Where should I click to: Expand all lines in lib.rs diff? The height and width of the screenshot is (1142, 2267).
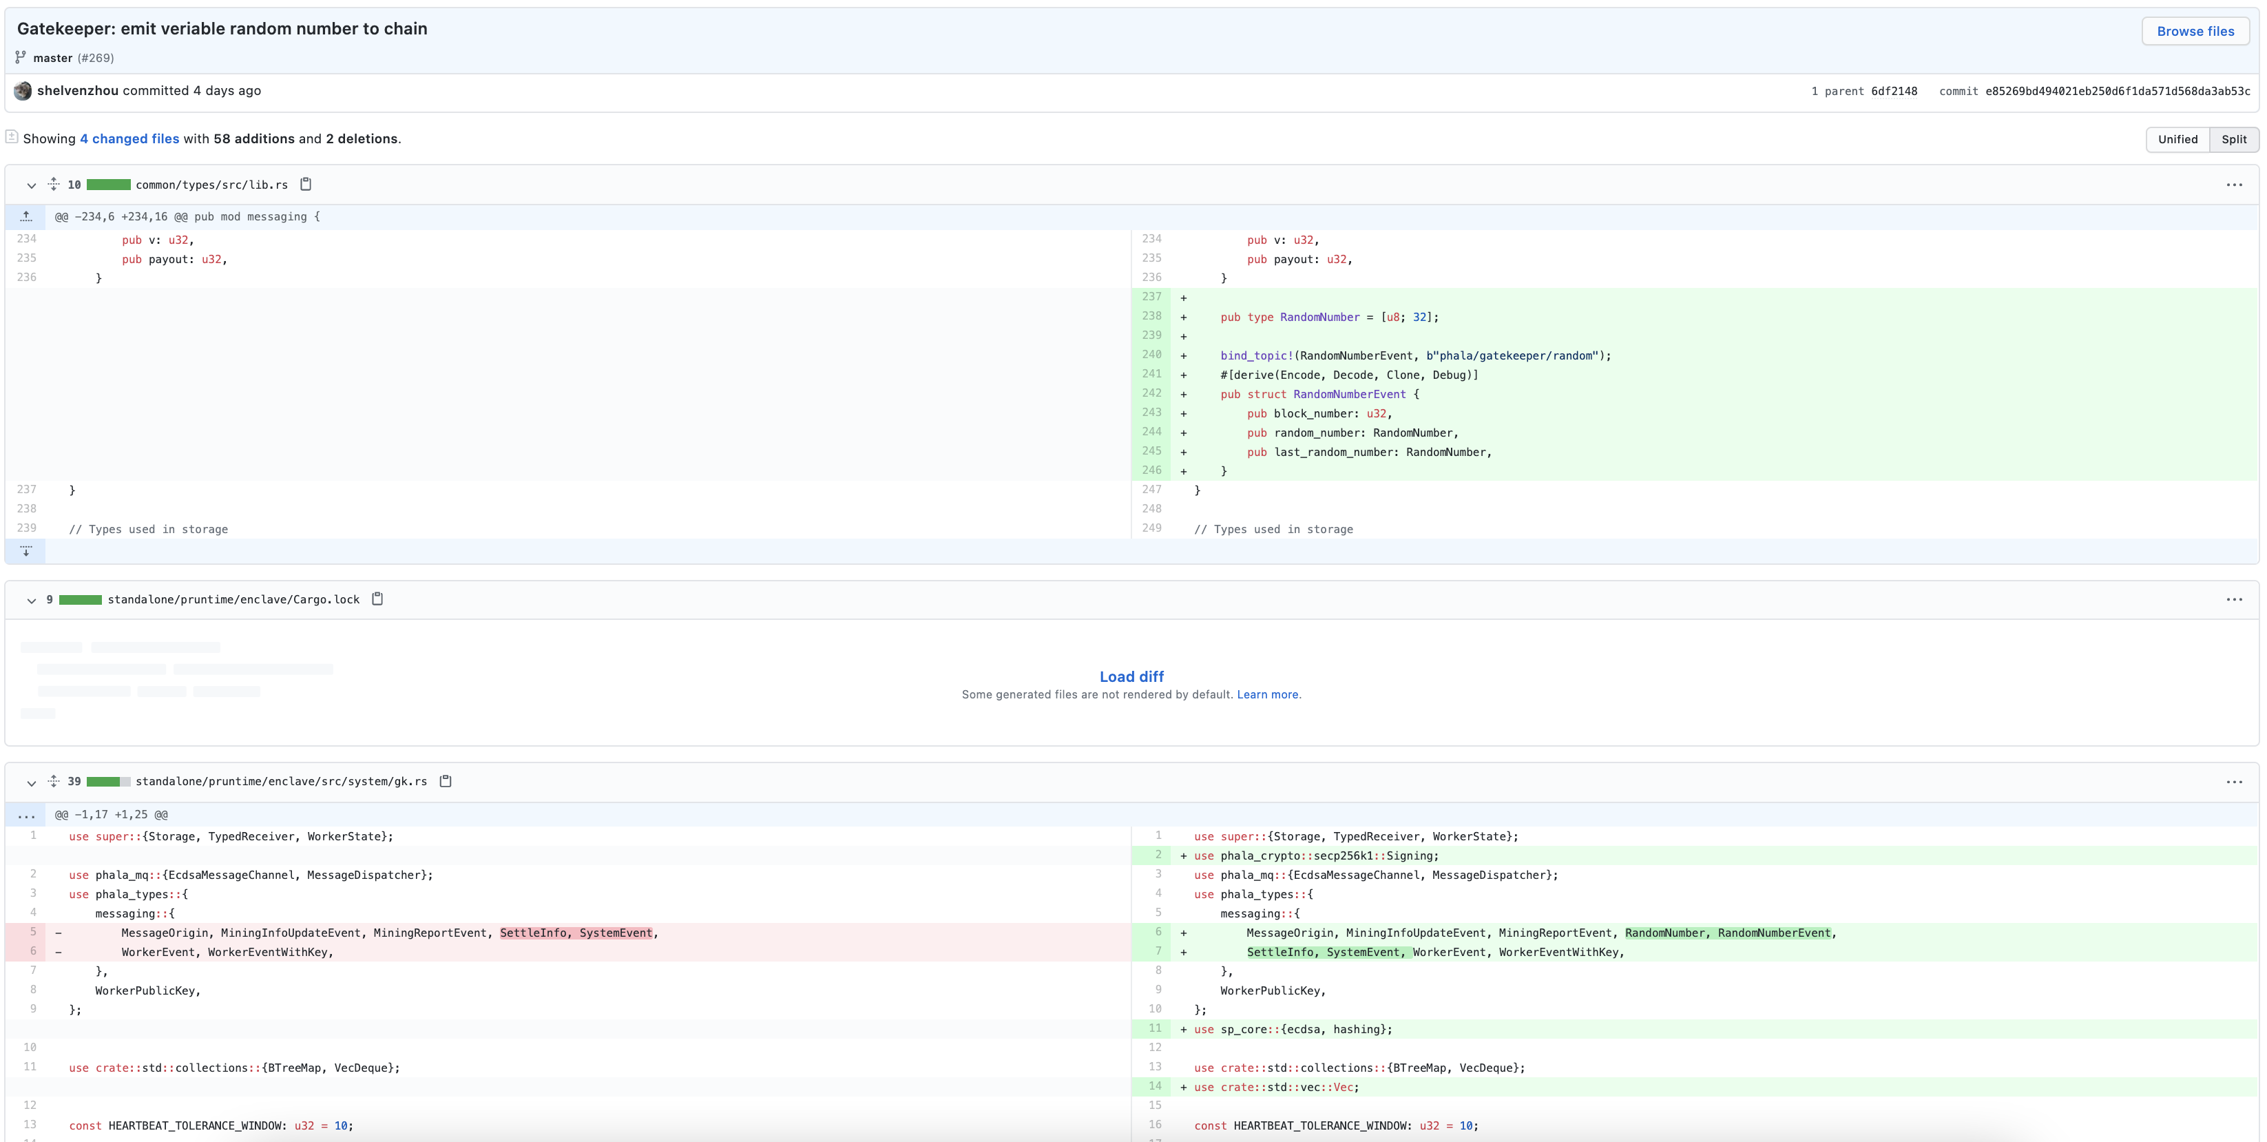(54, 184)
